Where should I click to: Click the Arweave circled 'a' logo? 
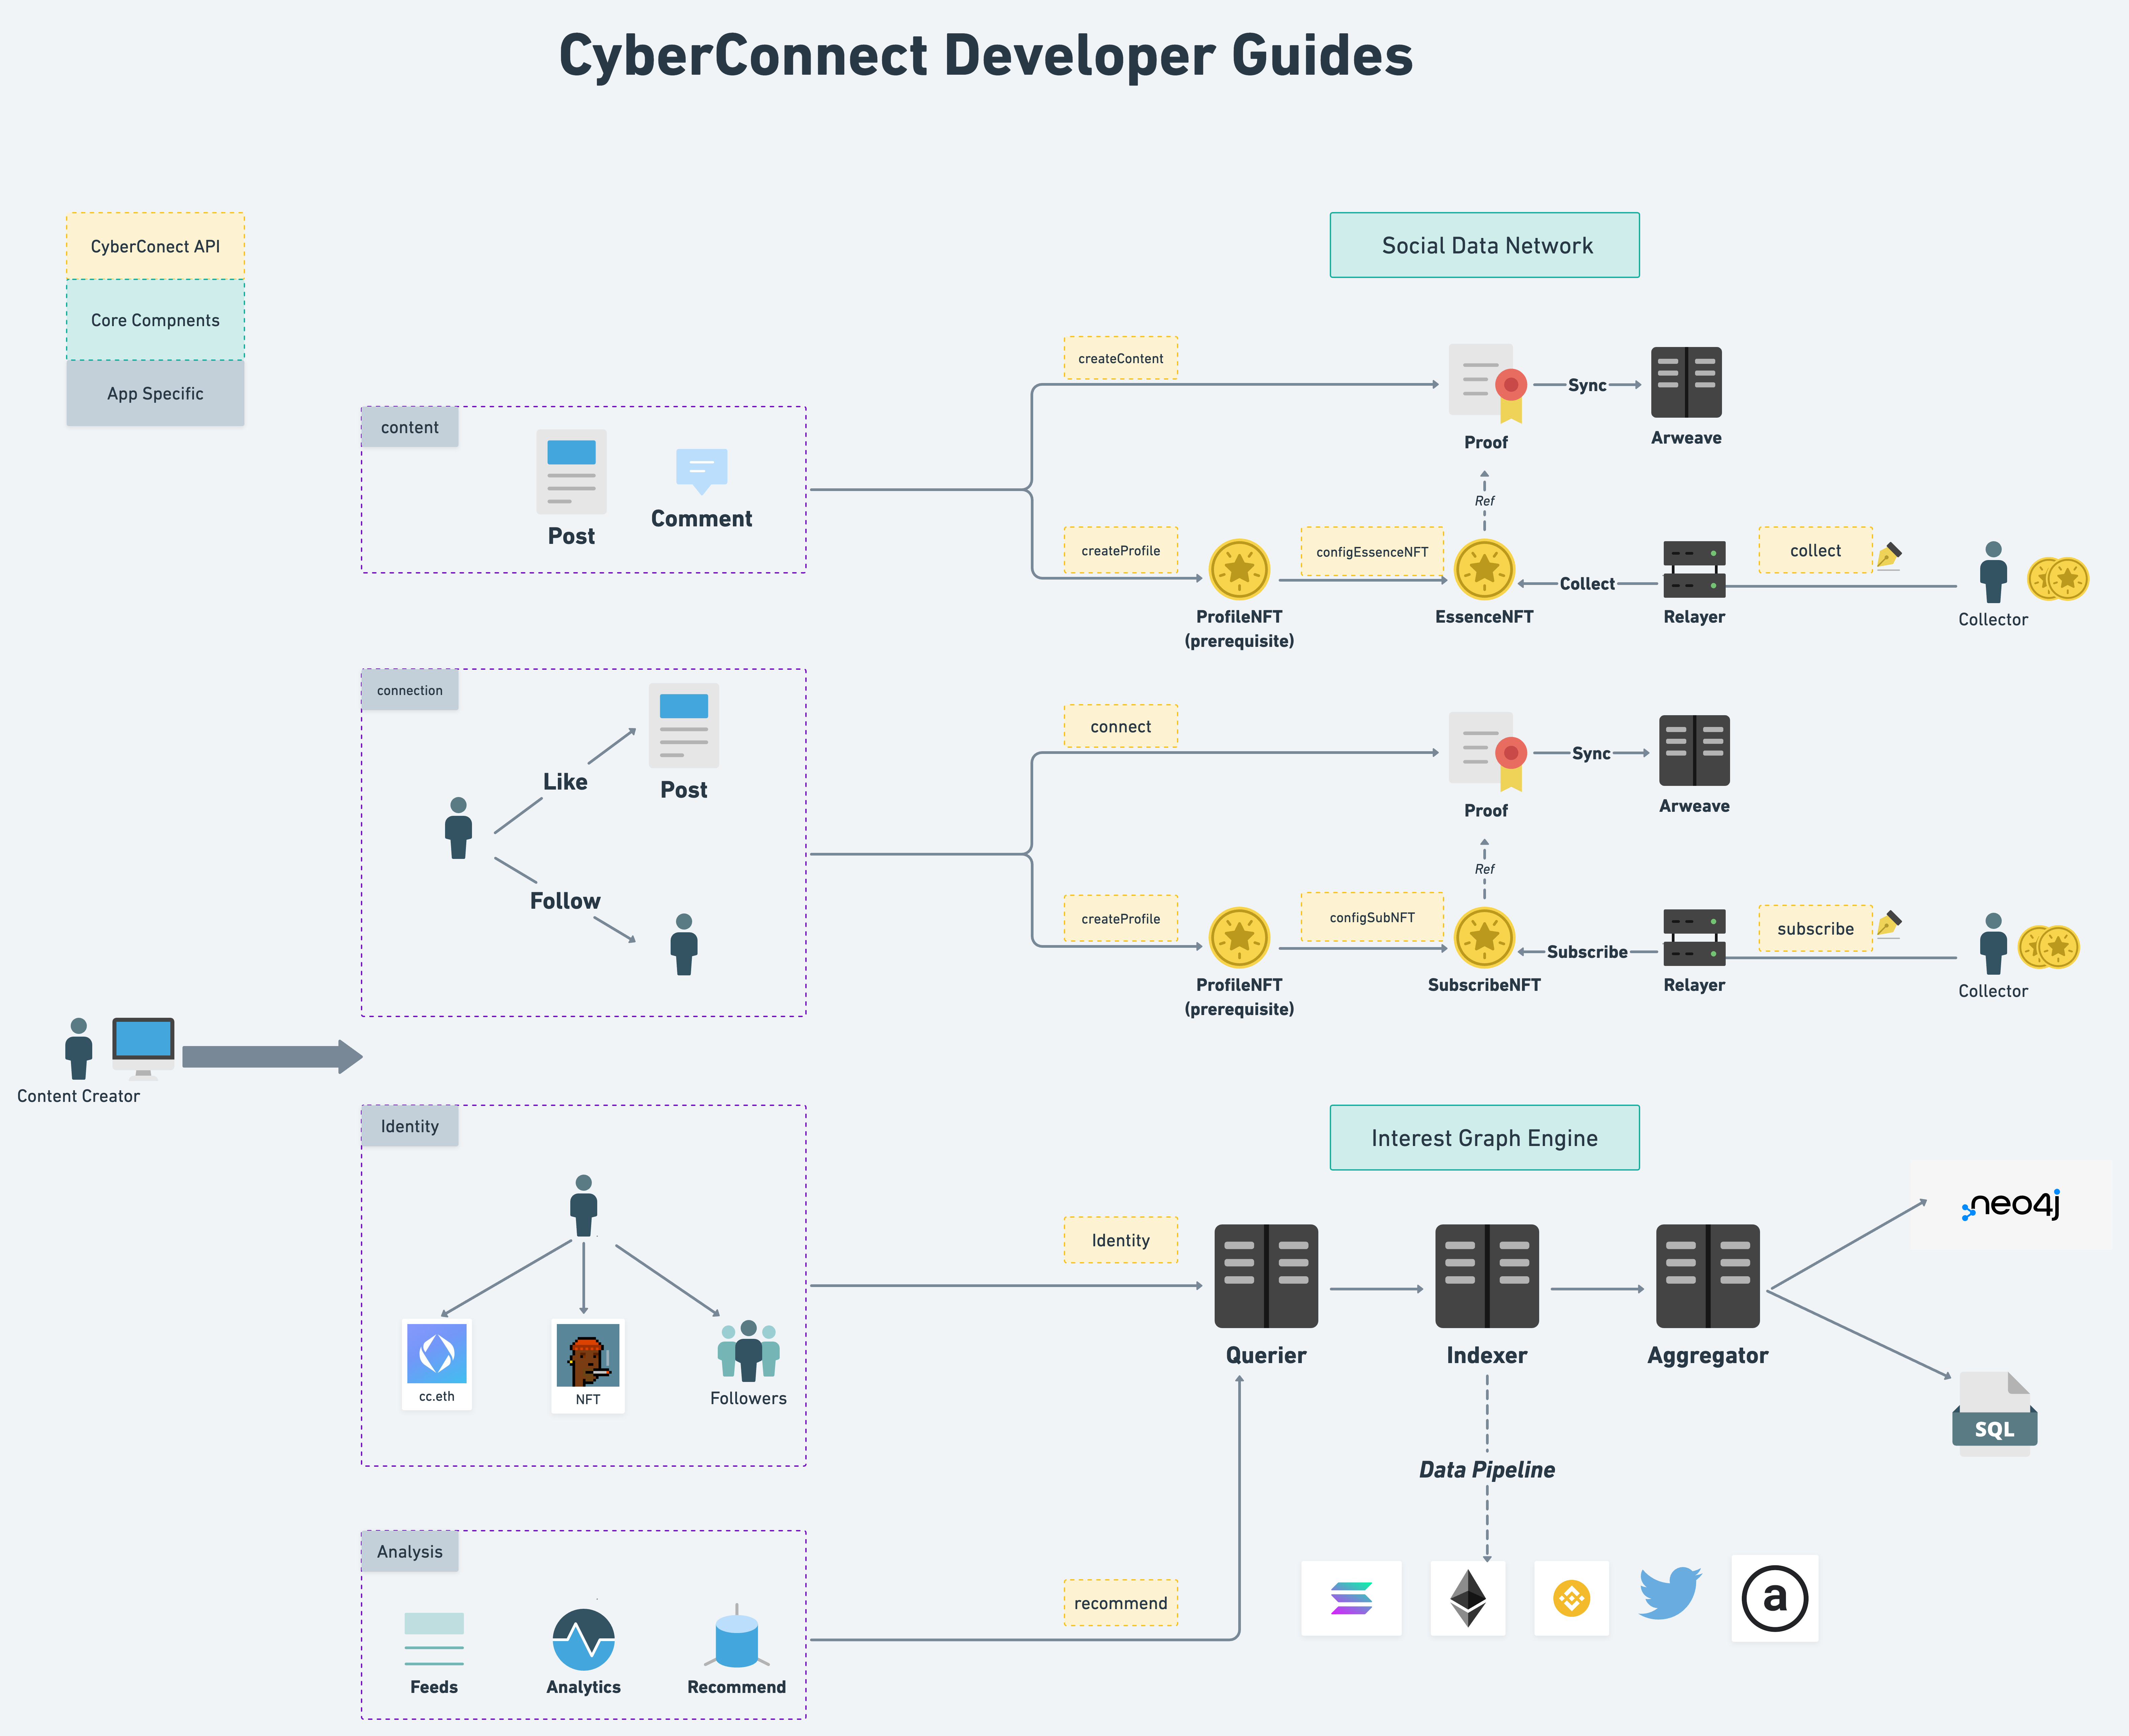[x=1774, y=1598]
